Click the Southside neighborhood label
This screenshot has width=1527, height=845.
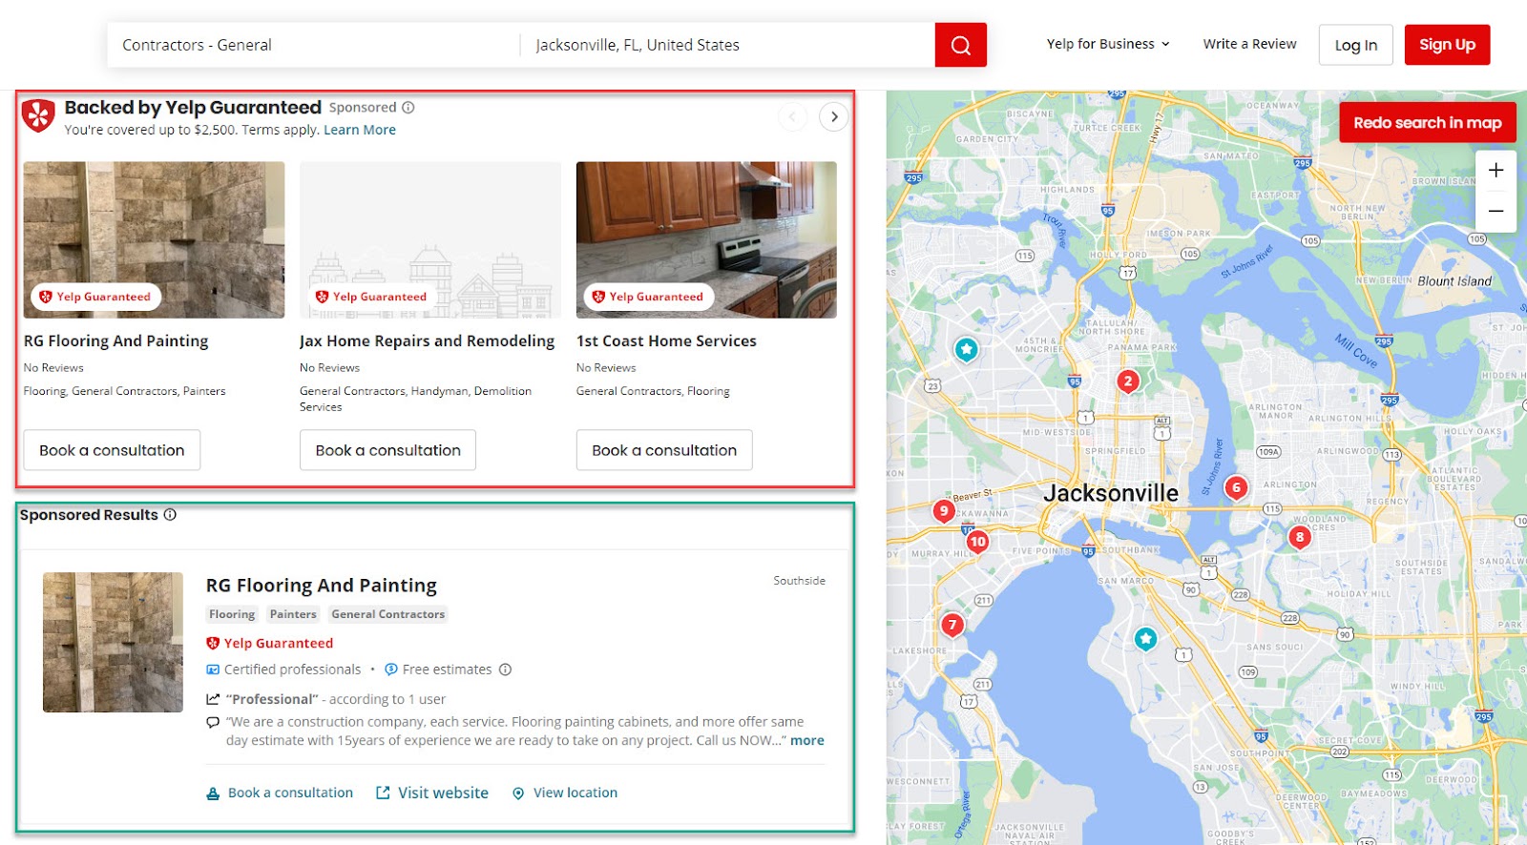pos(800,580)
